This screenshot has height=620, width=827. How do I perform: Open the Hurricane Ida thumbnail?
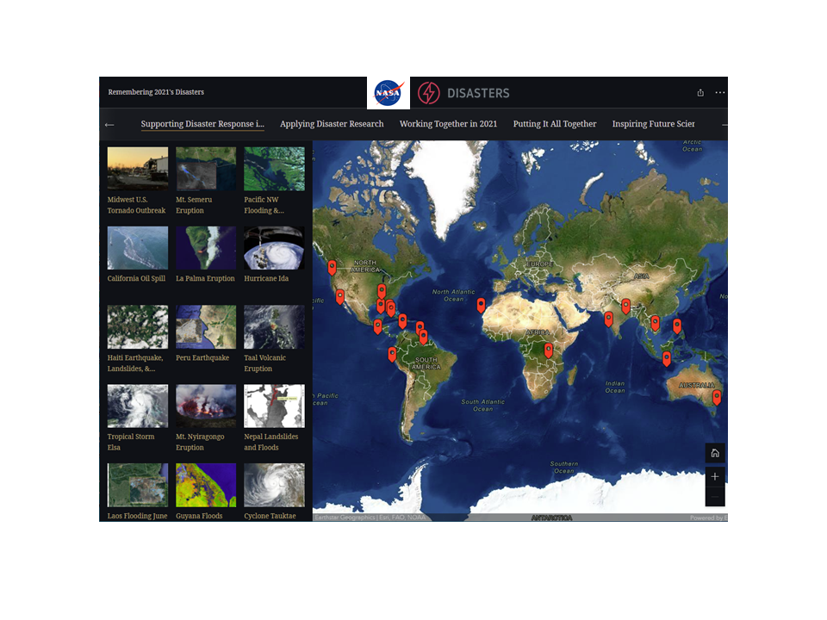(274, 248)
